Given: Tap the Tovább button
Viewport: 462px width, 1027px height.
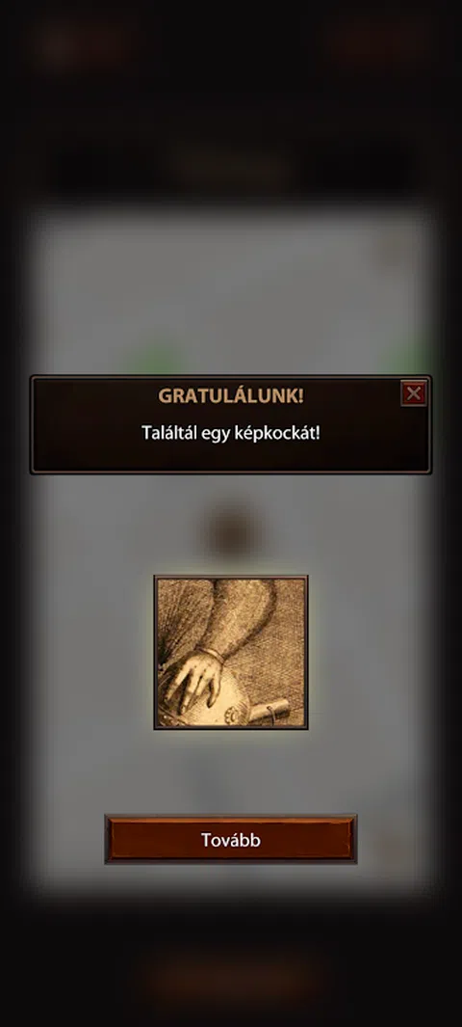Looking at the screenshot, I should [x=231, y=839].
